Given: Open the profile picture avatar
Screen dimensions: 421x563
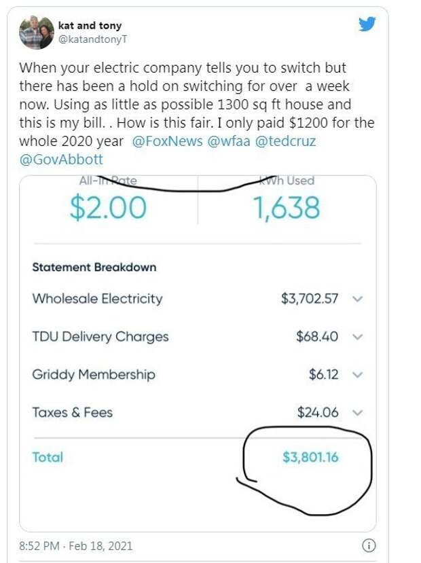Looking at the screenshot, I should [x=36, y=33].
